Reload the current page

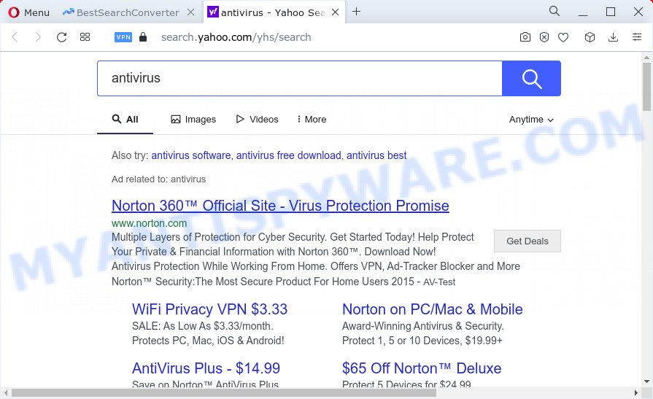[61, 37]
